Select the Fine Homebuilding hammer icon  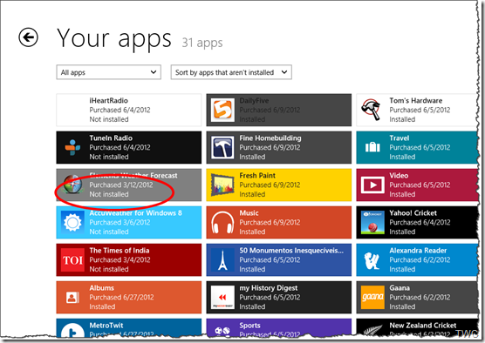point(222,147)
